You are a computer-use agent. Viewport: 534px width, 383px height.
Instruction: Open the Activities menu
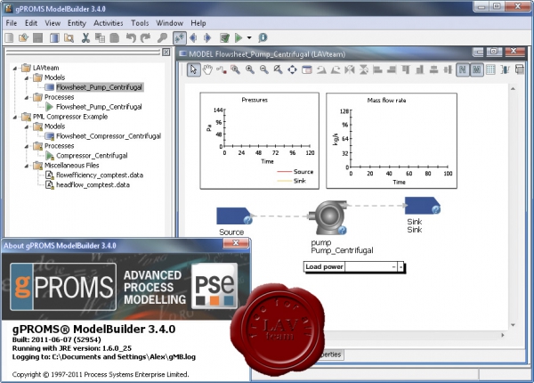pos(109,23)
